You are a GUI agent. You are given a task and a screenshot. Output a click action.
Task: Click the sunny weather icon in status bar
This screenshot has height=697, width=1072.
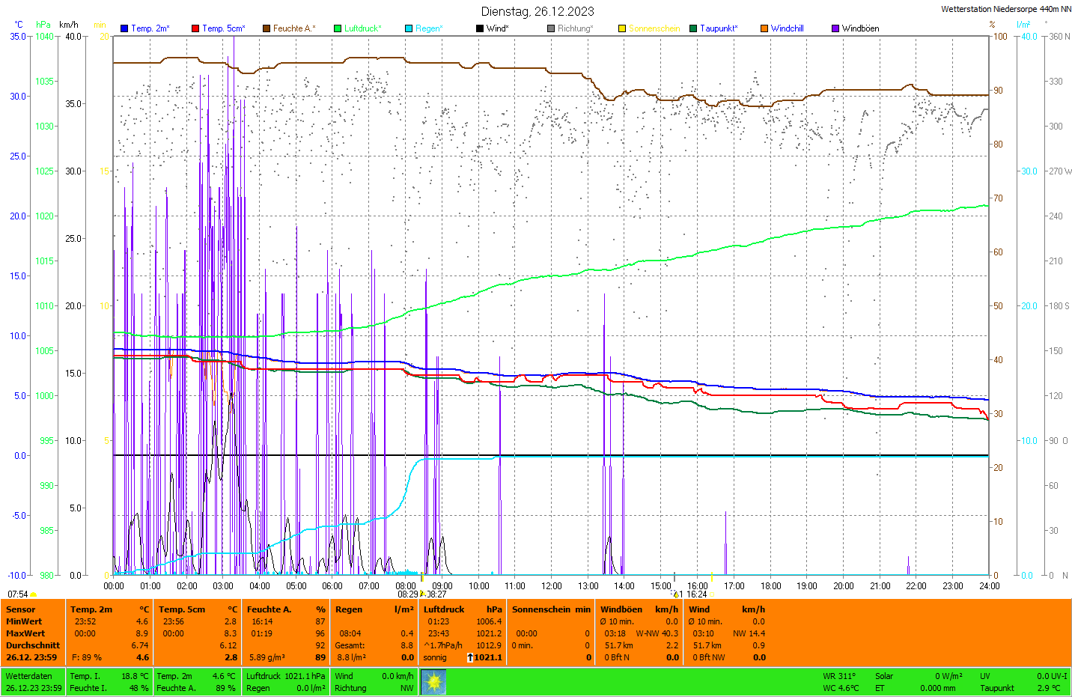[433, 682]
